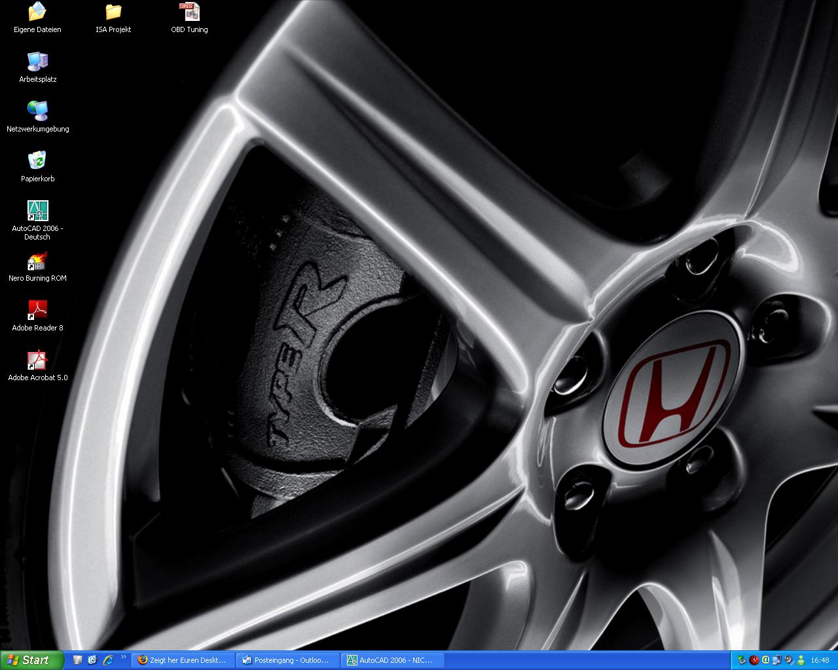
Task: Select the Adobe Acrobat 5.0 shortcut
Action: click(37, 366)
